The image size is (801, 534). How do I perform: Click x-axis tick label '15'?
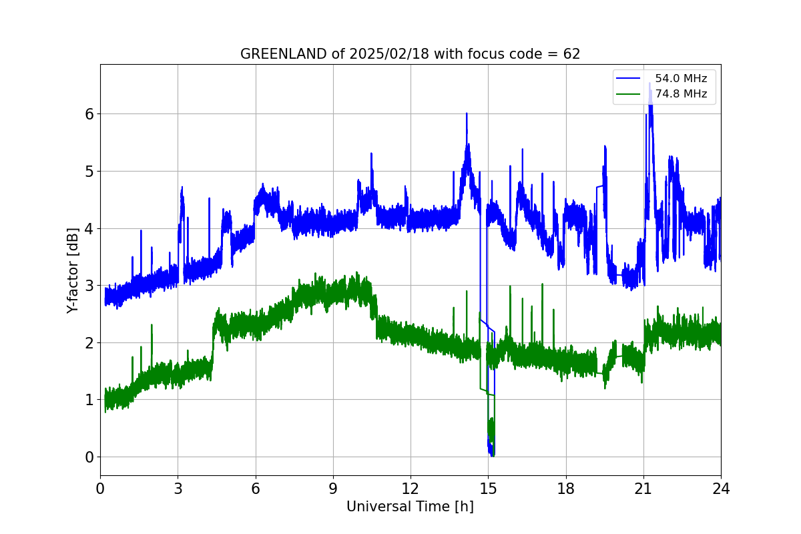488,488
